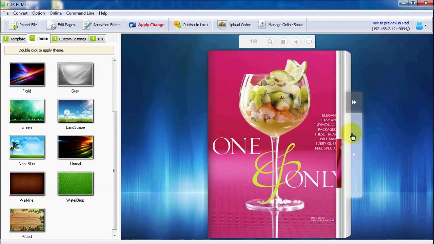Select the Unreal theme thumbnail

point(75,147)
